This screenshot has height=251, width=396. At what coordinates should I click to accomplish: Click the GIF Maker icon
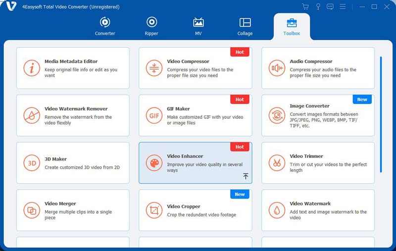(154, 115)
